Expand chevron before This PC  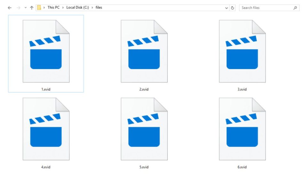point(44,8)
